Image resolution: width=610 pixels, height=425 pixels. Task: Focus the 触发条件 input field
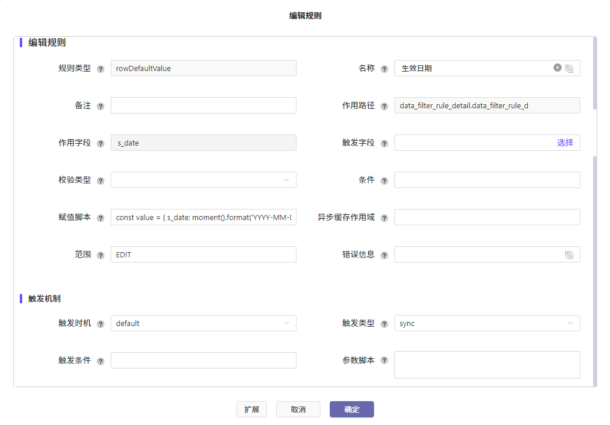[x=203, y=360]
